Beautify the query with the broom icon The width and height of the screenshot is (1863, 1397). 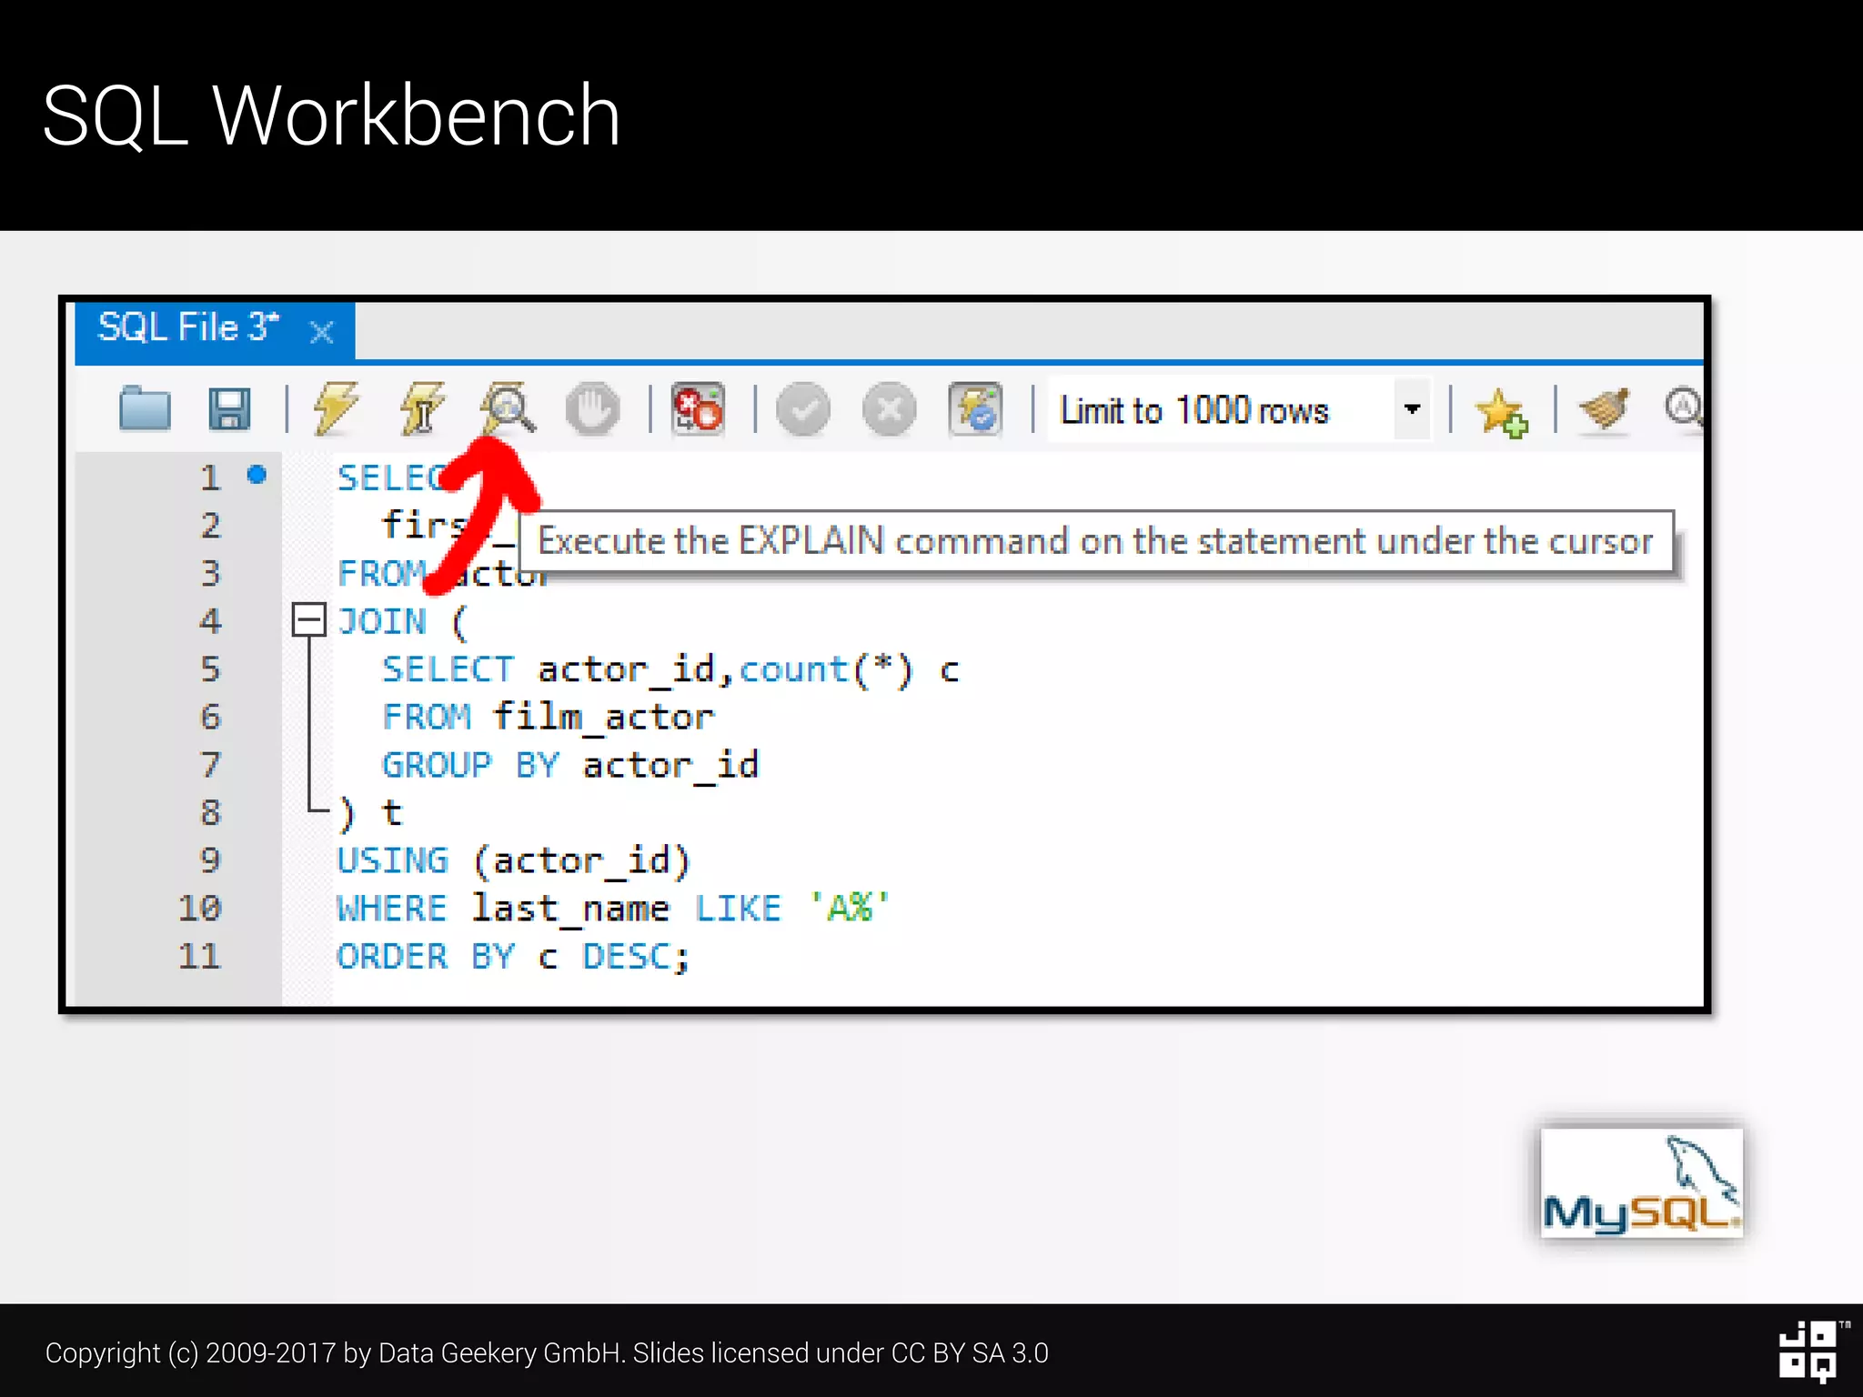1605,408
